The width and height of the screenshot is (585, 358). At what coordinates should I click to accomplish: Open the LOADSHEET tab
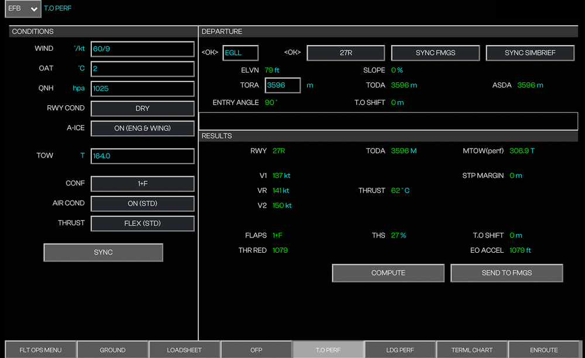coord(184,350)
